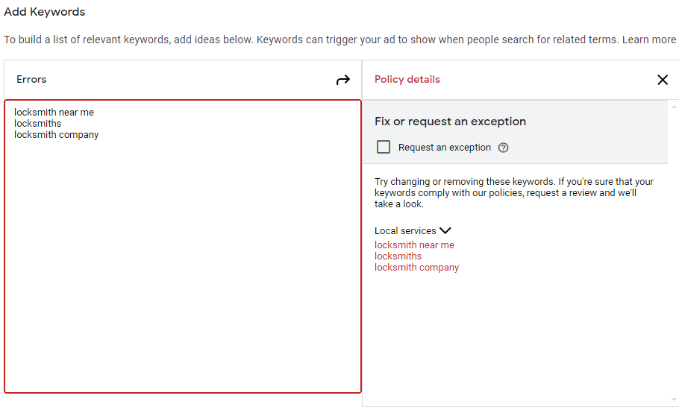Click the red 'locksmith near me' policy keyword
The height and width of the screenshot is (416, 679).
tap(414, 245)
